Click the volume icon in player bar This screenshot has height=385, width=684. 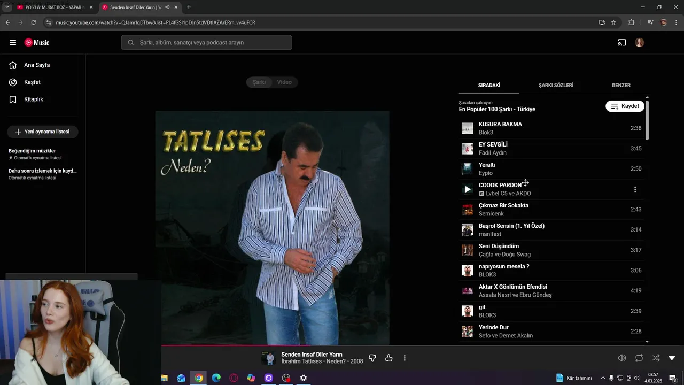coord(622,358)
